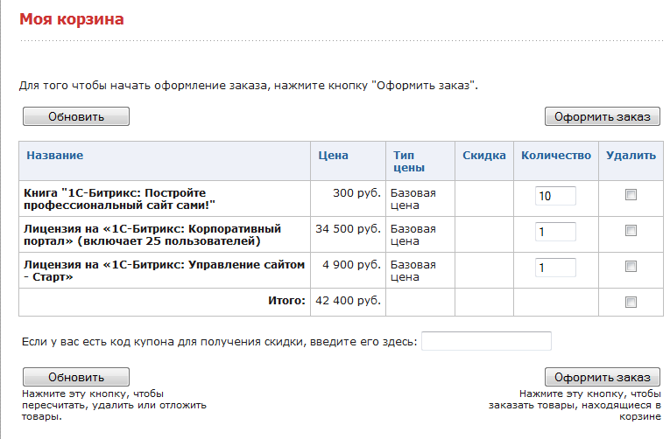
Task: Click the coupon code input field
Action: [x=486, y=341]
